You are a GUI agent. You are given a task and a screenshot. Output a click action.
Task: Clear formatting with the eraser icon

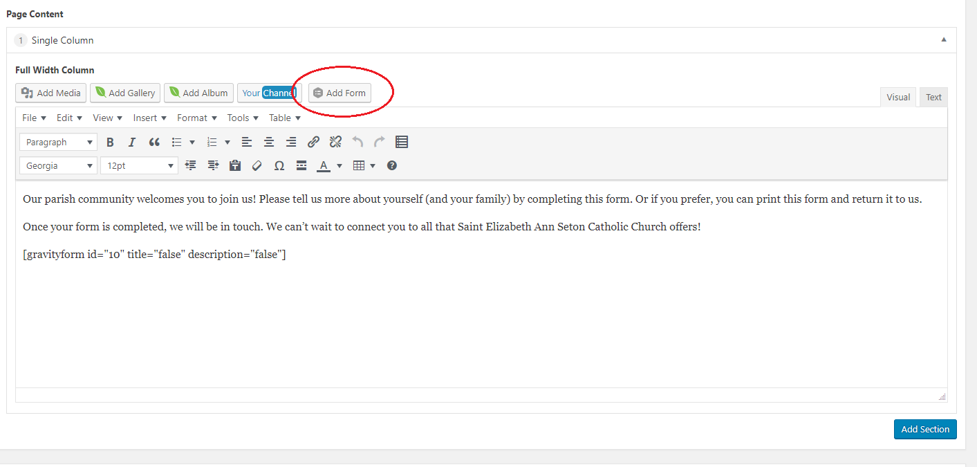click(257, 166)
